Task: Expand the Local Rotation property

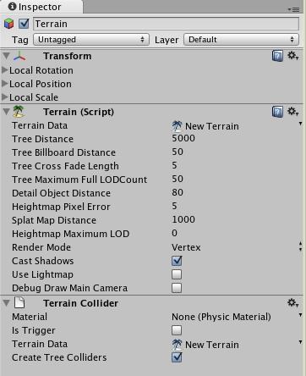Action: (5, 69)
